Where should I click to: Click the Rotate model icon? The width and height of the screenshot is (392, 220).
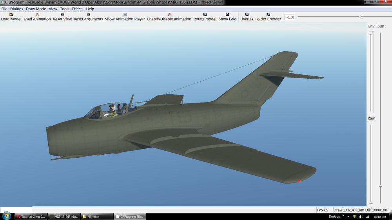click(x=205, y=14)
